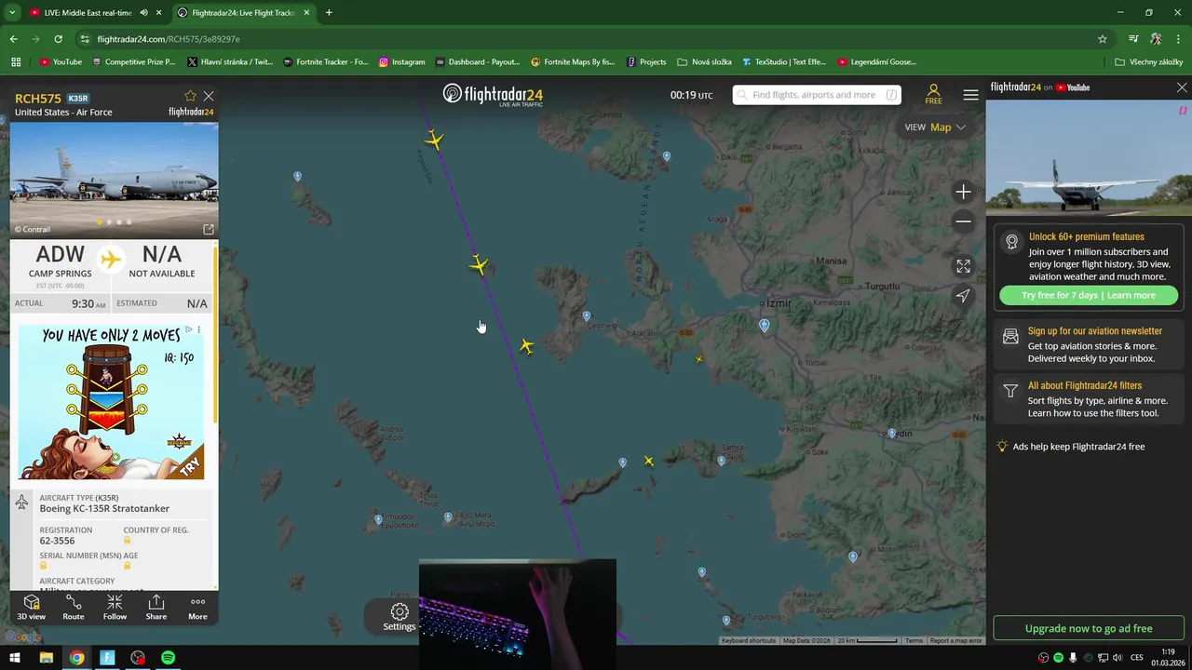The width and height of the screenshot is (1192, 670).
Task: Open Windows Start menu
Action: [x=15, y=658]
